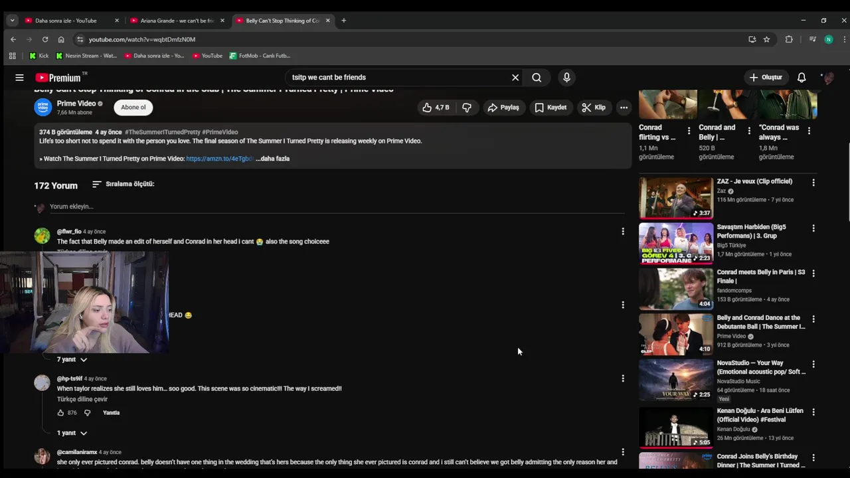Open notifications bell
The height and width of the screenshot is (478, 850).
(x=802, y=78)
